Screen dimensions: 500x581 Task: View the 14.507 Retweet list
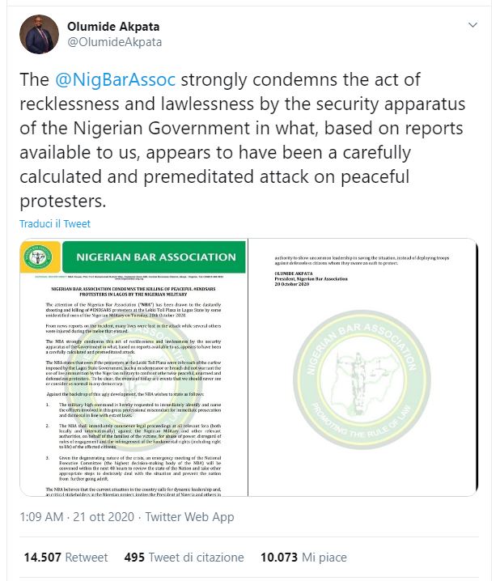pyautogui.click(x=66, y=558)
